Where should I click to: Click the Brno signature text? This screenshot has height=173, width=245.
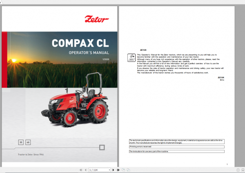pos(222,80)
